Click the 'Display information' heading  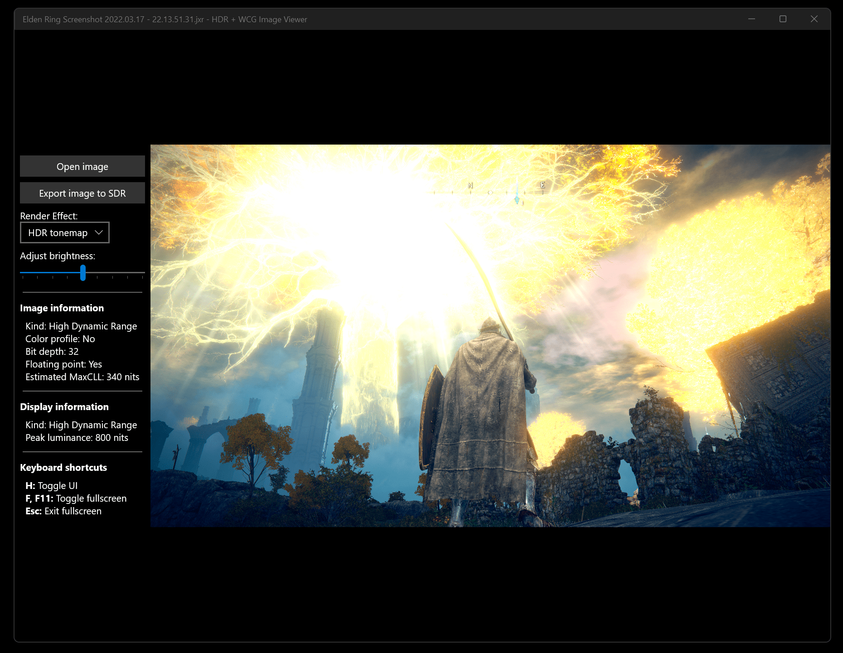64,407
